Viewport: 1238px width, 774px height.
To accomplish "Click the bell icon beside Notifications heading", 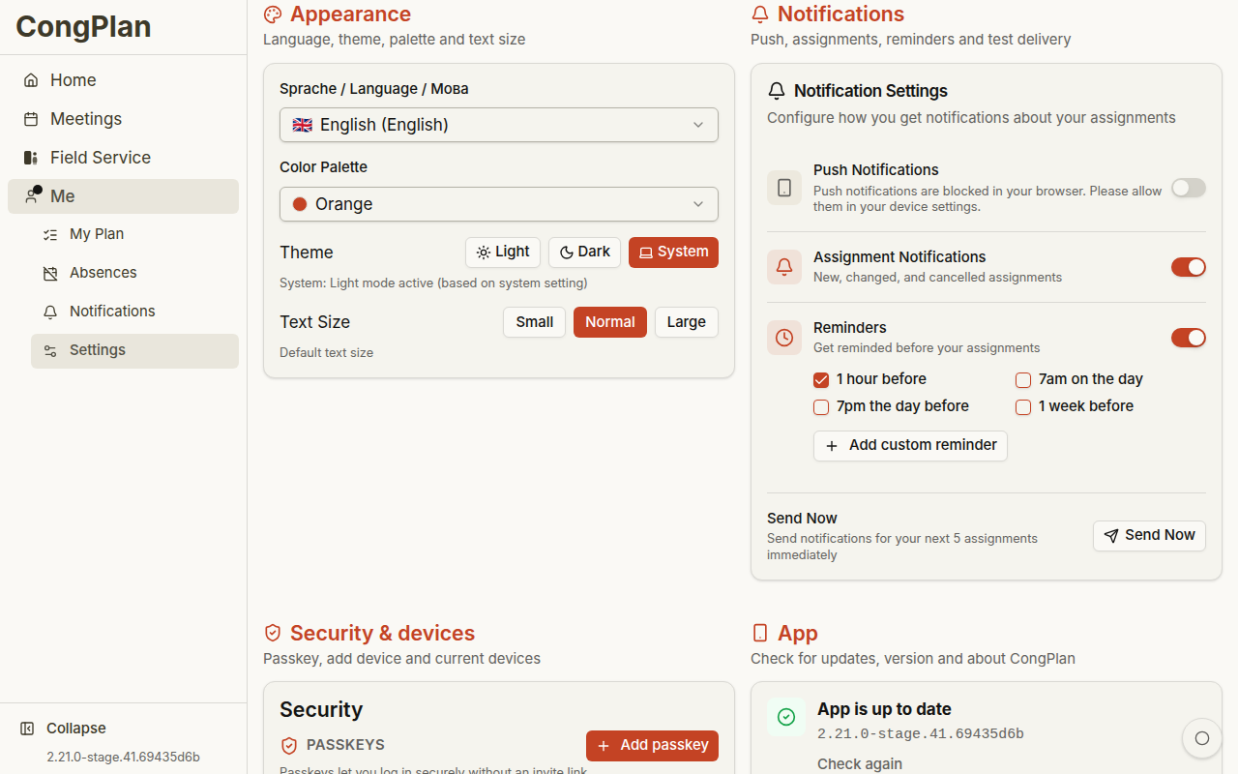I will click(760, 15).
